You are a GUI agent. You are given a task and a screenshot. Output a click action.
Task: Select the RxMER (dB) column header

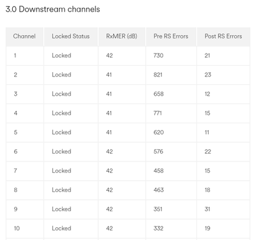click(x=122, y=36)
